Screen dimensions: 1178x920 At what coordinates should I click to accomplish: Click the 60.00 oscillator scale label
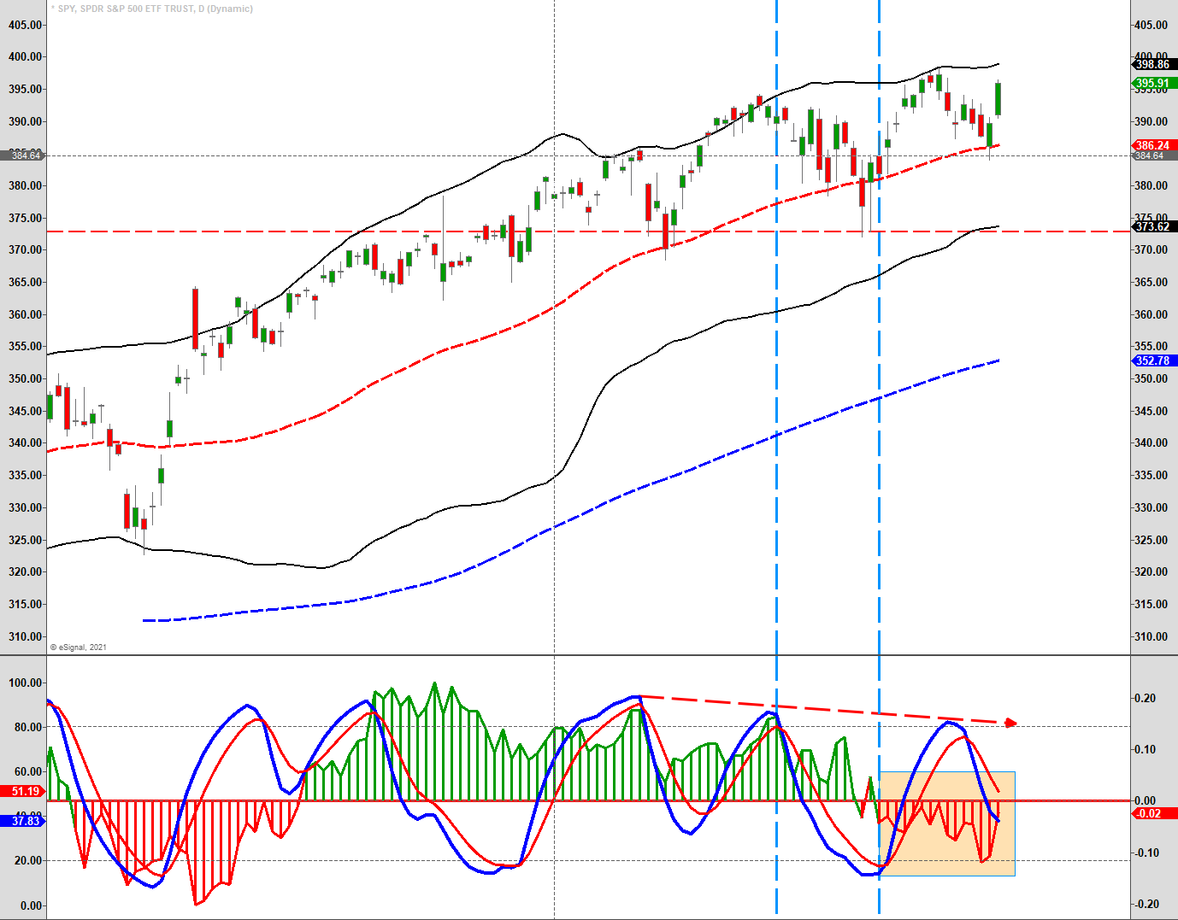[x=27, y=771]
